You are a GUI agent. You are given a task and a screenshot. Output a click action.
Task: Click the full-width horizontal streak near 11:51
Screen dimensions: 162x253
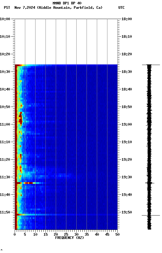[66, 215]
